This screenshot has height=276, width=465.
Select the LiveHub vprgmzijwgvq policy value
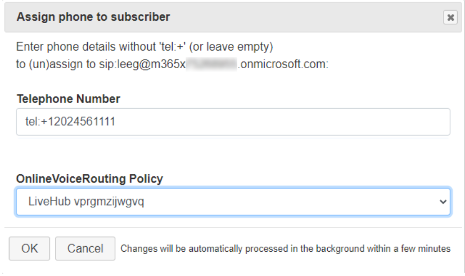pyautogui.click(x=86, y=202)
